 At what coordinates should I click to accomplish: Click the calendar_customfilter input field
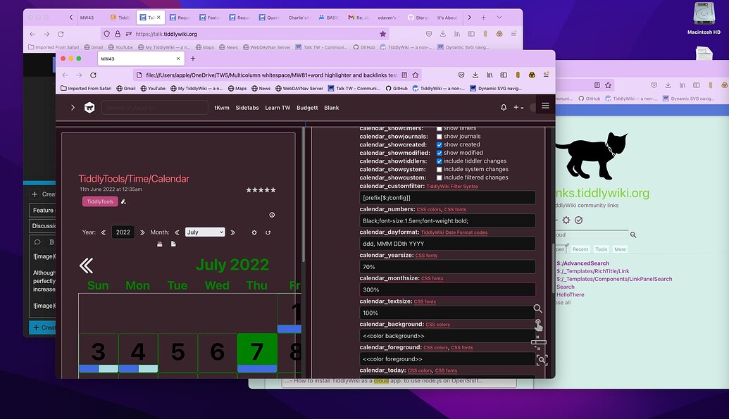click(x=447, y=198)
